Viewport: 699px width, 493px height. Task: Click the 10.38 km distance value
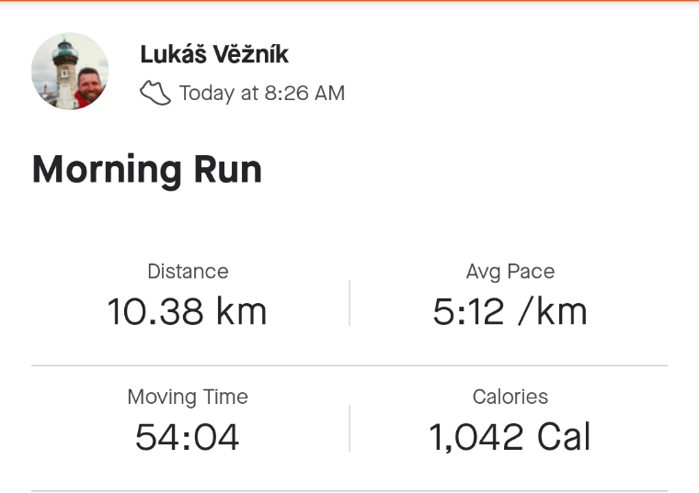click(188, 311)
